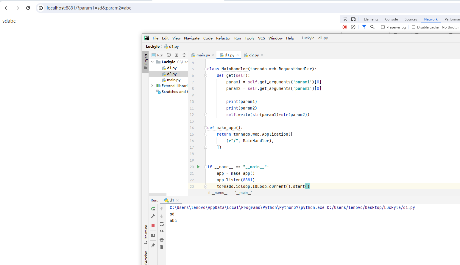Check the Disable cache option

tap(414, 27)
